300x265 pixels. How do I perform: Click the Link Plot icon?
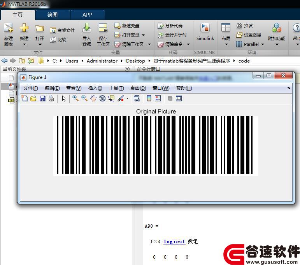[x=137, y=98]
